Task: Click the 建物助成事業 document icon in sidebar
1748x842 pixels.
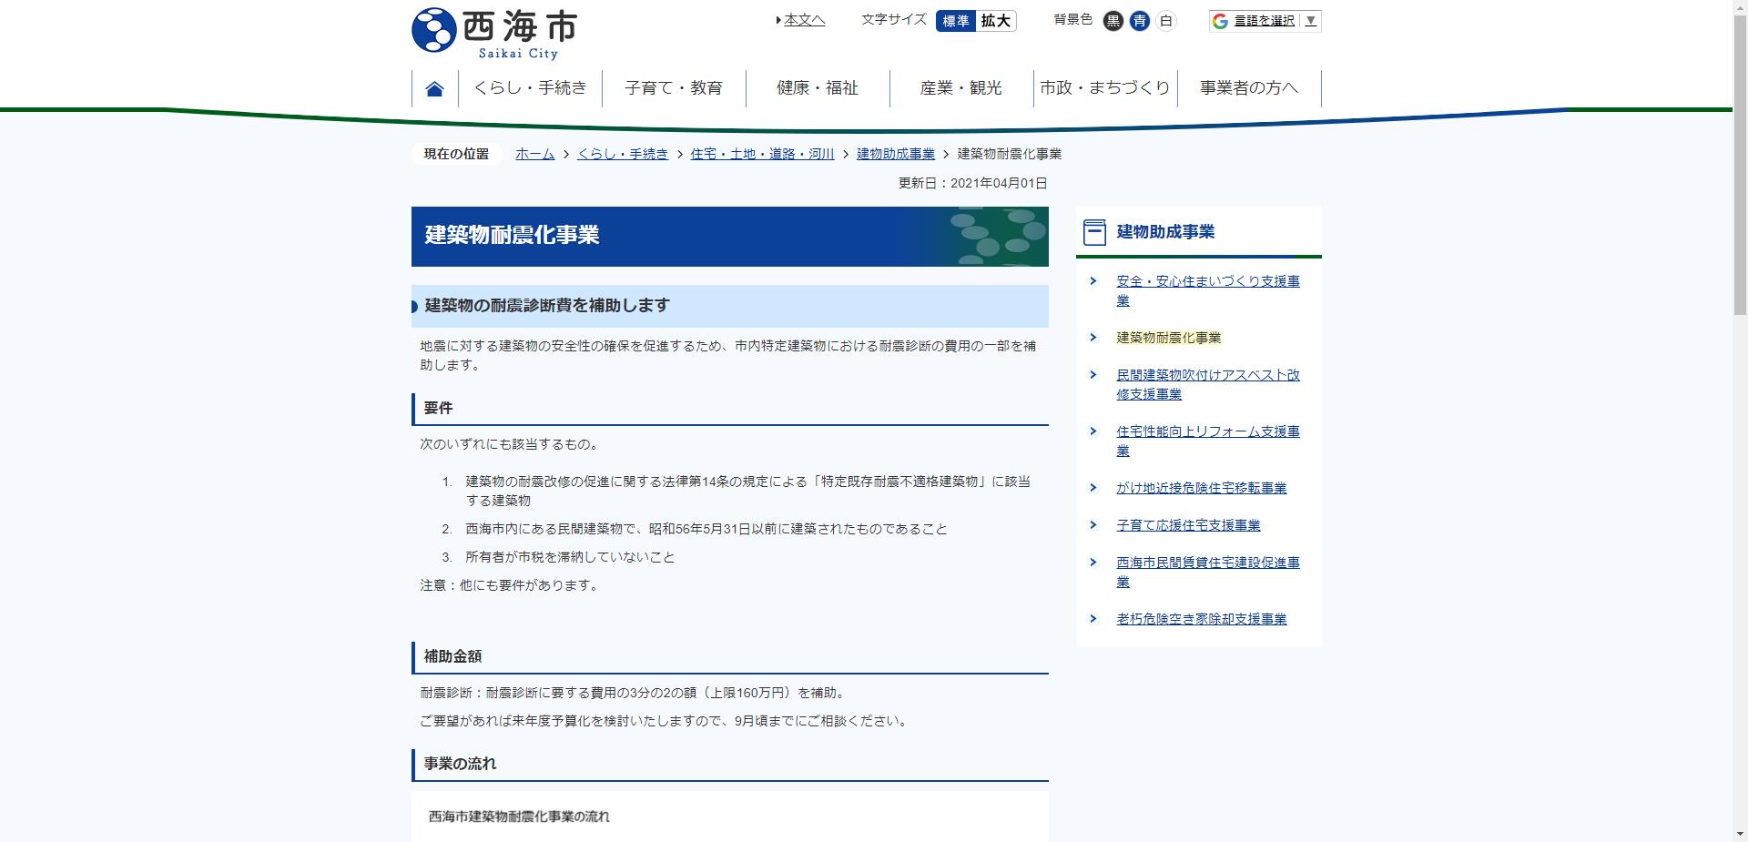Action: click(1093, 231)
